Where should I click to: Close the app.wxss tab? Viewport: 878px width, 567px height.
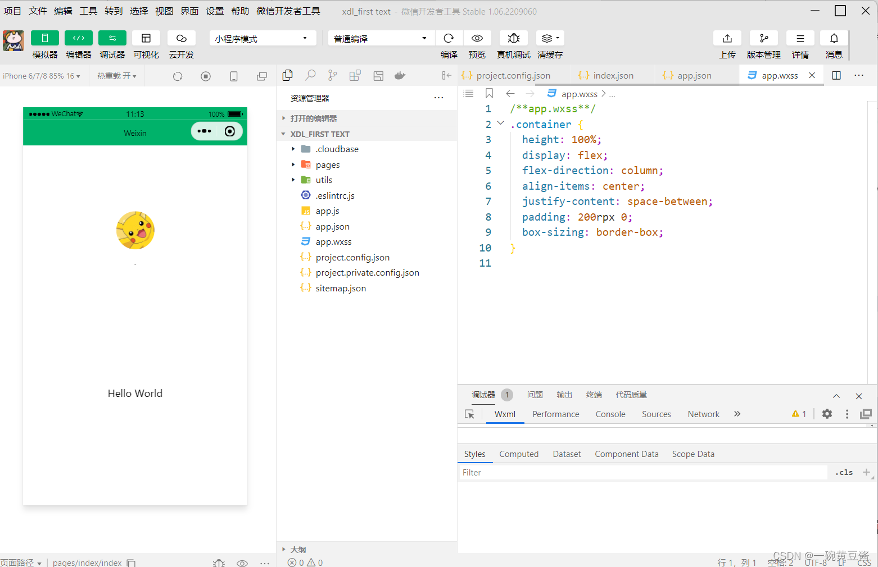pos(812,75)
